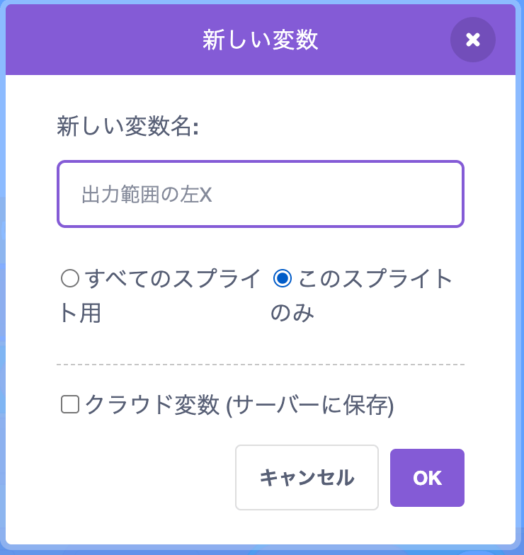Screen dimensions: 524x555
Task: Click the クラウド変数 (サーバーに保存) label text
Action: [x=239, y=406]
